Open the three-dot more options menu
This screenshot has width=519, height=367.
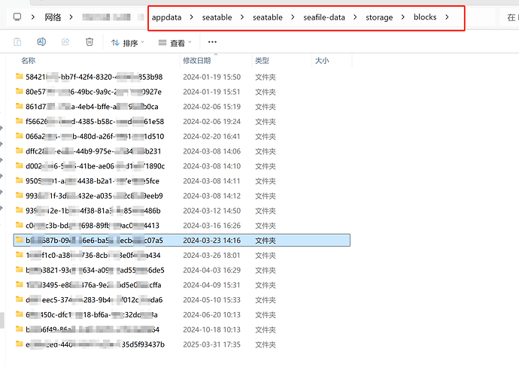click(x=212, y=42)
